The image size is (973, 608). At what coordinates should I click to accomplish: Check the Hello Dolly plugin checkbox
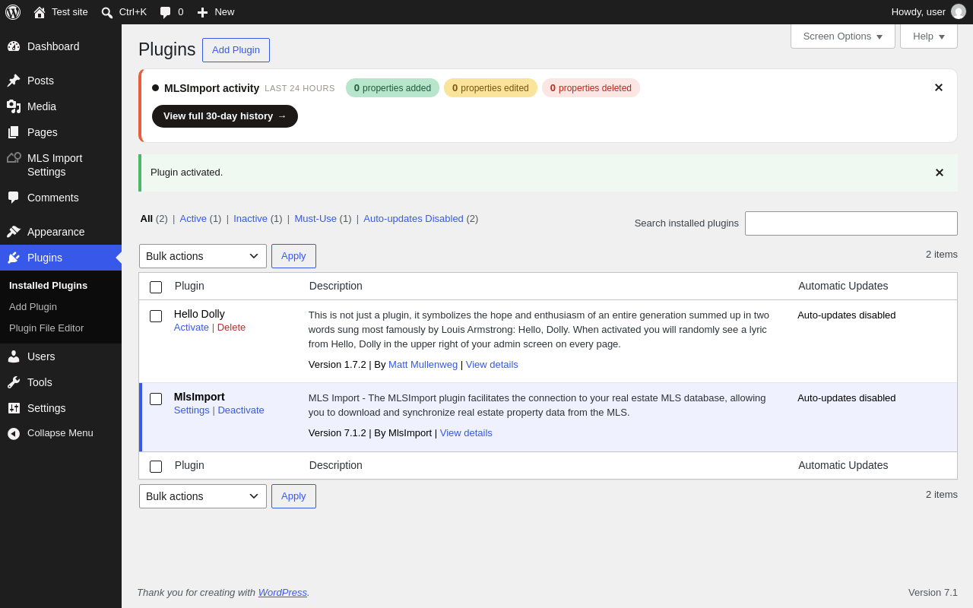click(x=156, y=316)
